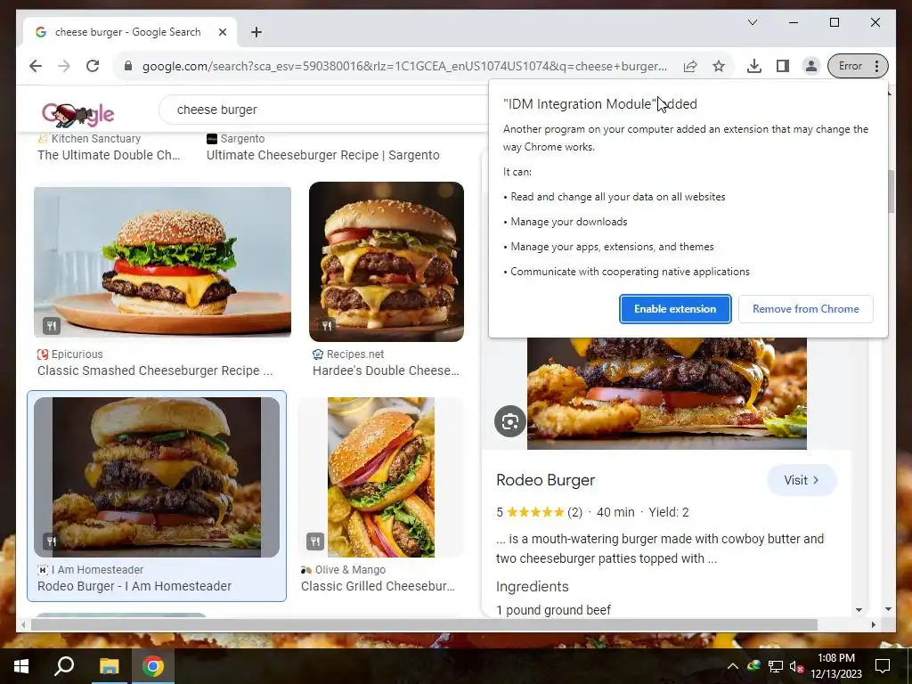Click the horizontal scrollbar thumb
Image resolution: width=912 pixels, height=684 pixels.
[424, 624]
